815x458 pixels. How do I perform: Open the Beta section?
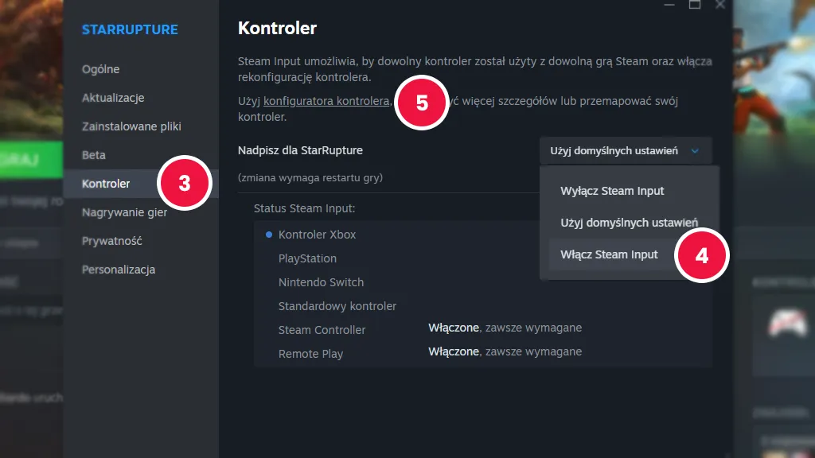pos(94,155)
